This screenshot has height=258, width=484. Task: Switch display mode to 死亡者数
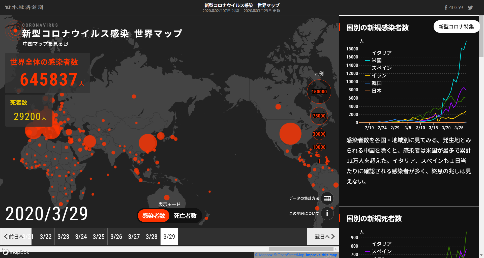185,216
